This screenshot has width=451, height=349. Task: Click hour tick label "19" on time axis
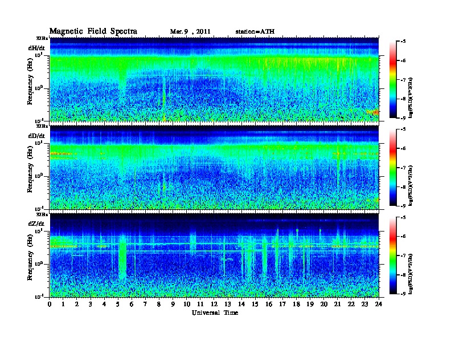(x=310, y=304)
